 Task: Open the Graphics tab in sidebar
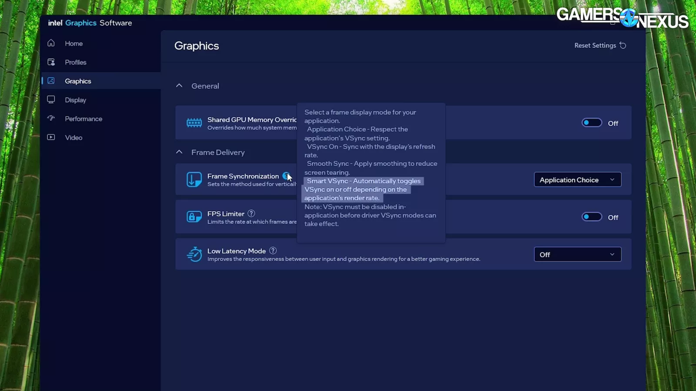tap(78, 81)
